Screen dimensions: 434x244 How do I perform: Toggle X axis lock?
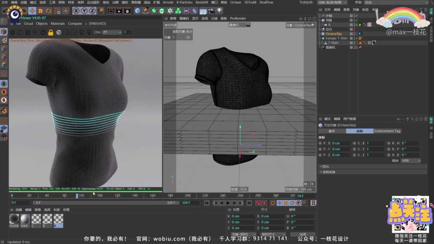pos(76,11)
